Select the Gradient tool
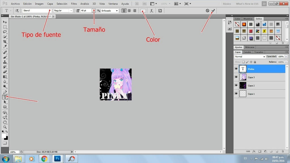The width and height of the screenshot is (290, 163). tap(5, 77)
